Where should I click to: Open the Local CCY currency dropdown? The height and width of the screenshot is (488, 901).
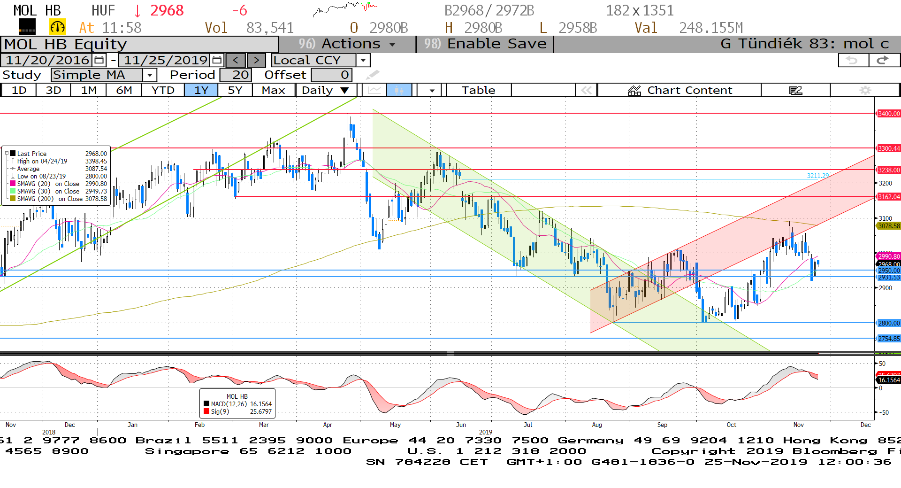tap(363, 60)
